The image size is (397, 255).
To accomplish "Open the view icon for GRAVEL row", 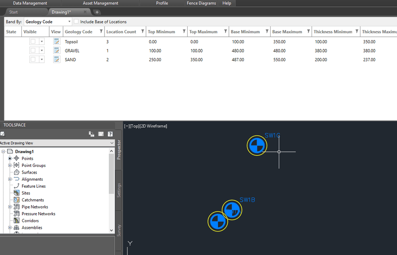I will tap(56, 50).
